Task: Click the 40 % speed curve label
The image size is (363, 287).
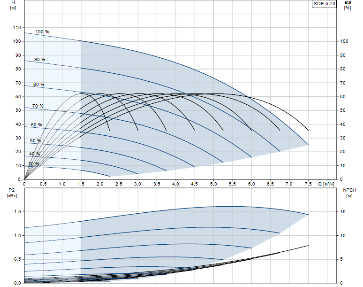Action: (x=35, y=154)
